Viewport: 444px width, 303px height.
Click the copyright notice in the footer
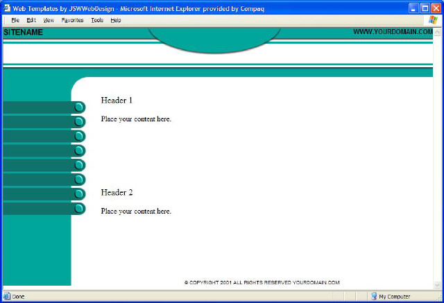(x=262, y=282)
